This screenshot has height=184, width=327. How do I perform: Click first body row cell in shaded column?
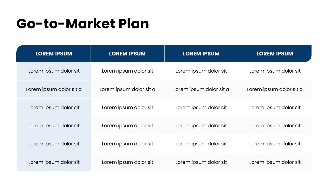click(x=54, y=71)
